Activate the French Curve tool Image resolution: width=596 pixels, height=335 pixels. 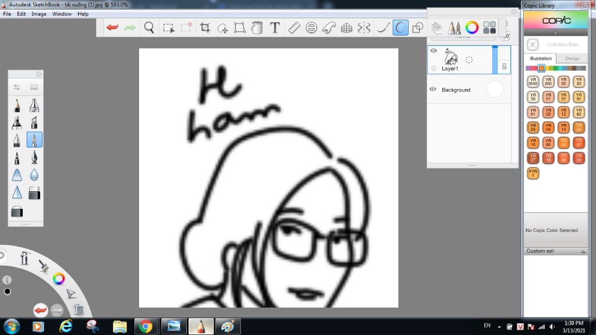(329, 28)
